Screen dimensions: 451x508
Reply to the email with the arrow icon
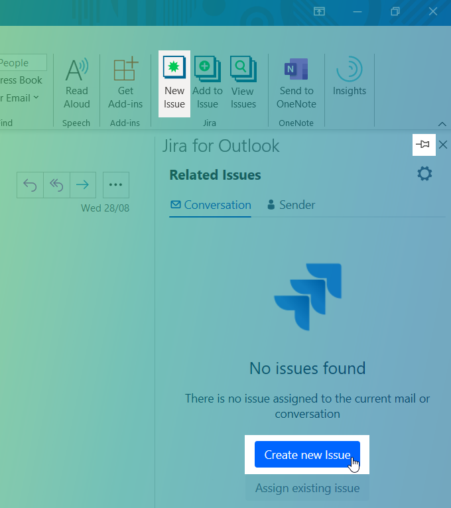tap(31, 185)
